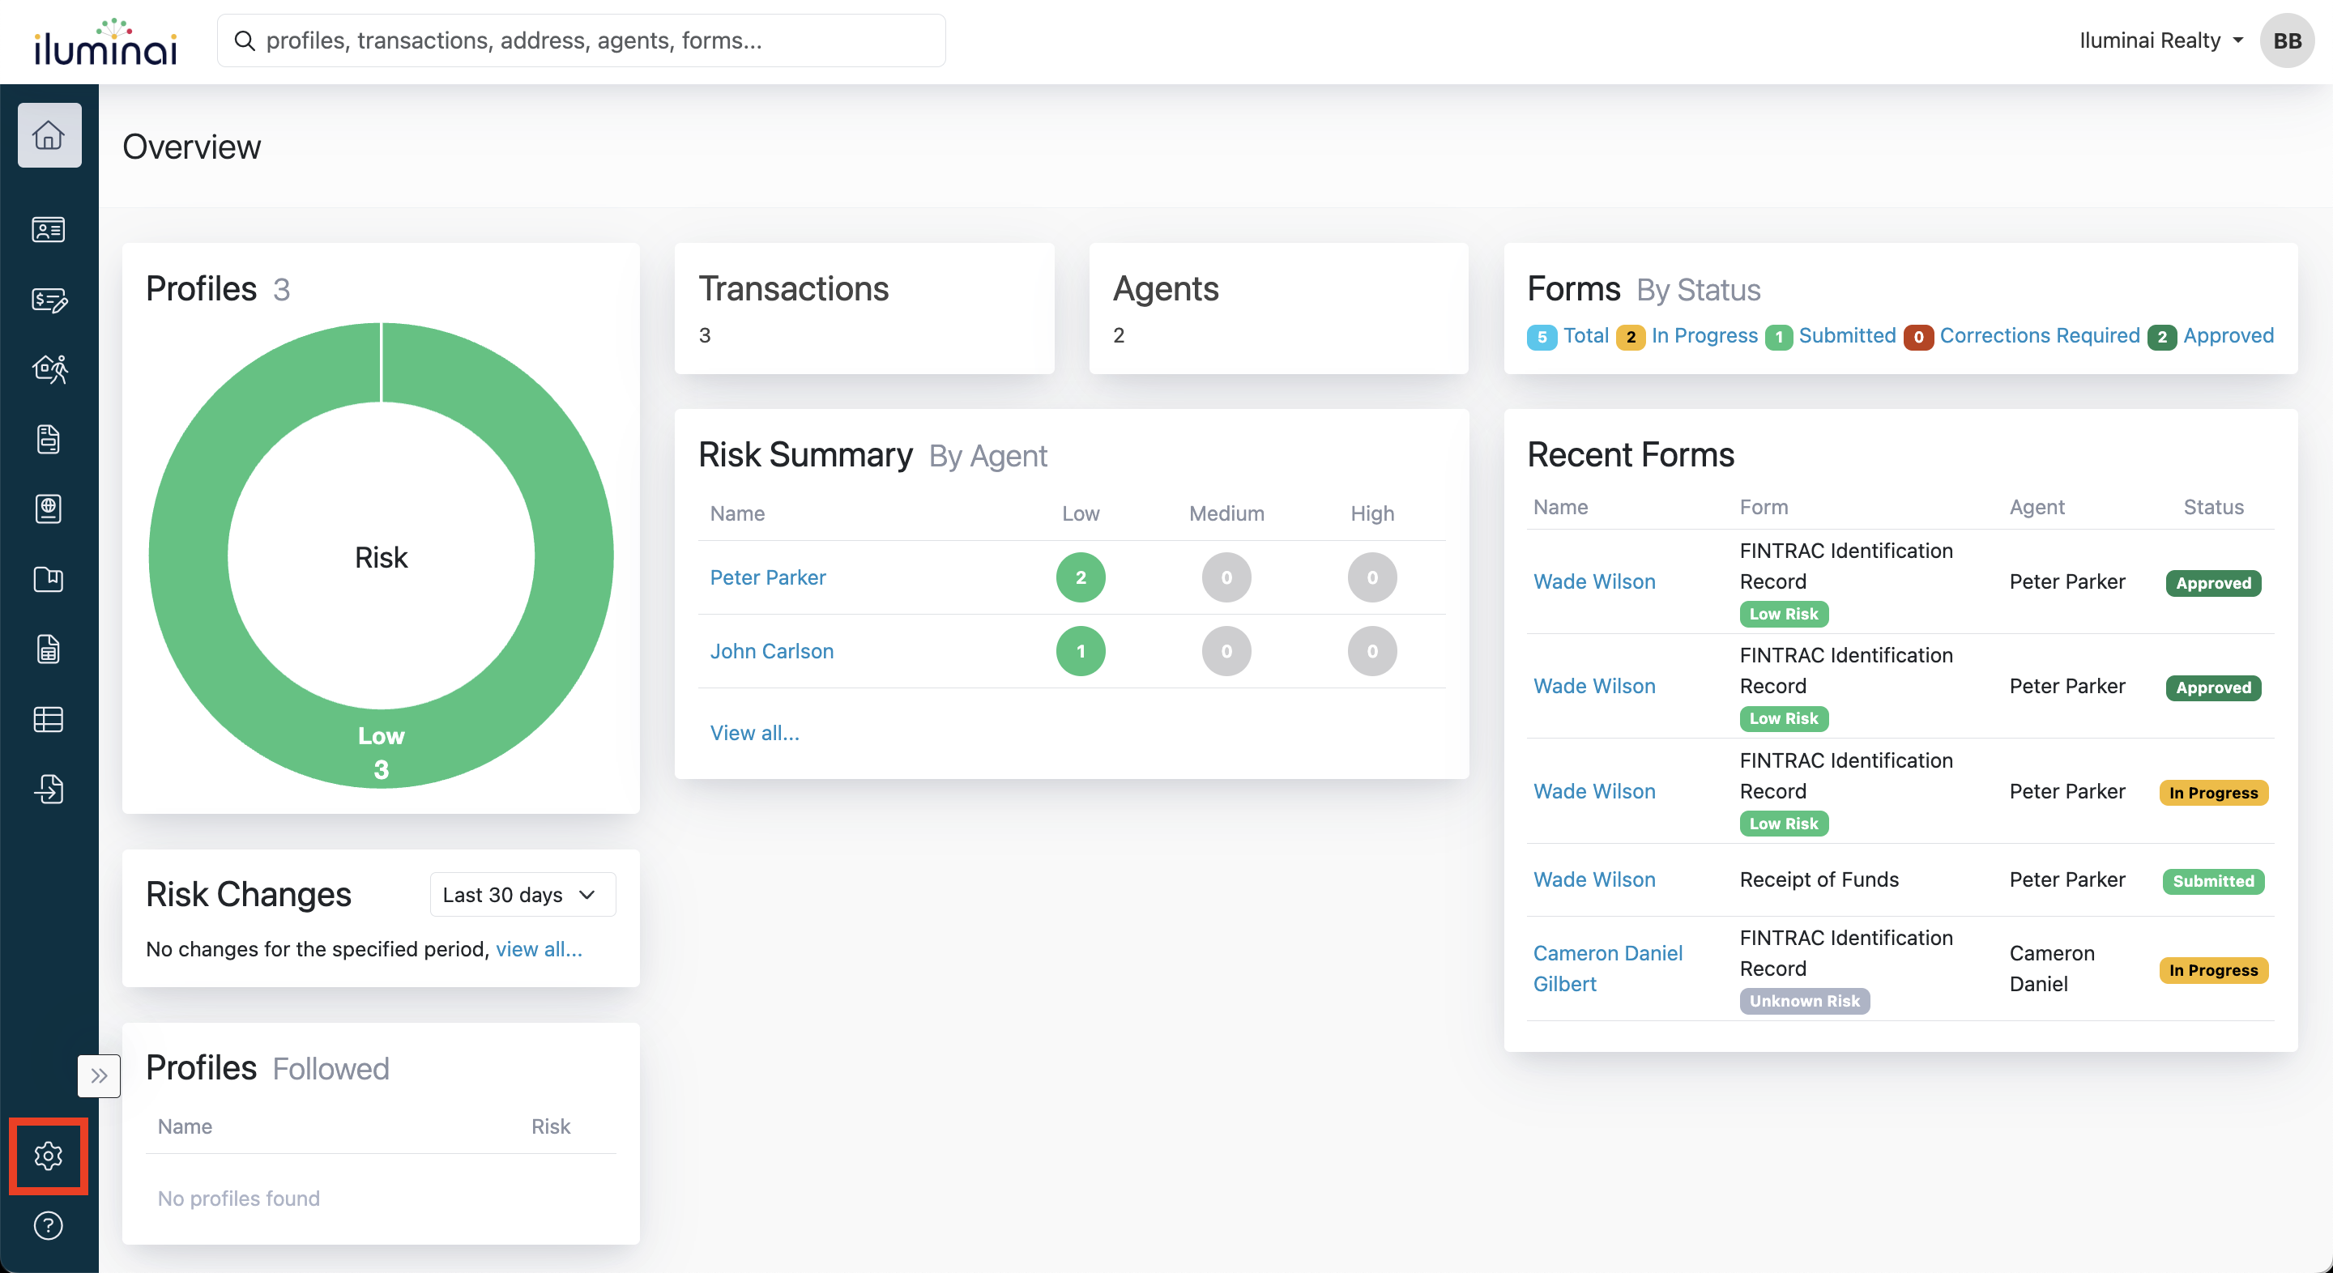Click the help question mark icon
2333x1273 pixels.
coord(49,1225)
